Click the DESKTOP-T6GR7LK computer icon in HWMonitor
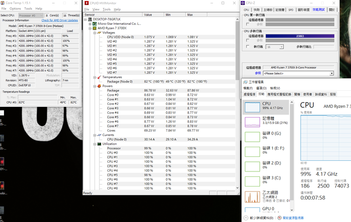Screen dimensions: 351x222 pos(90,19)
